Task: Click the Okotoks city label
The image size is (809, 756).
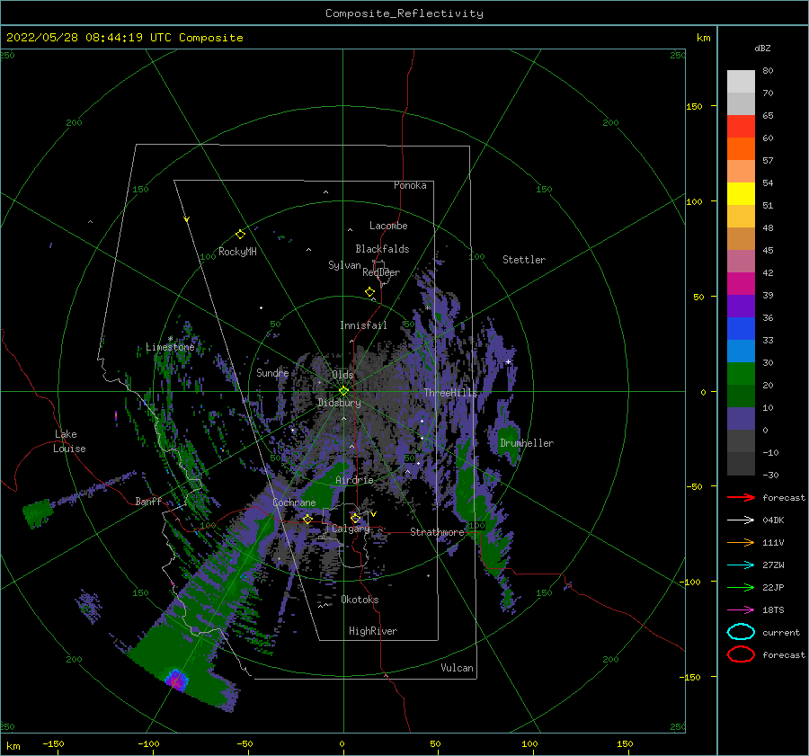Action: pos(360,599)
